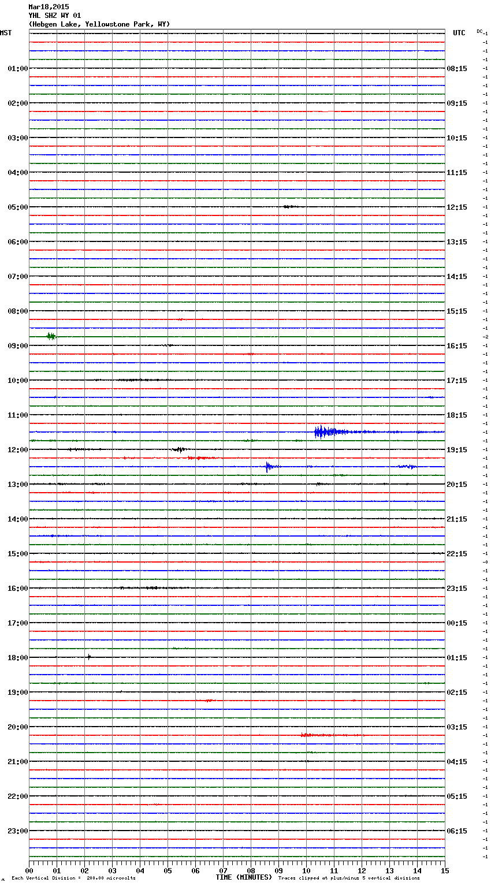
Task: Select the 07:00 MST row label
Action: pyautogui.click(x=18, y=277)
